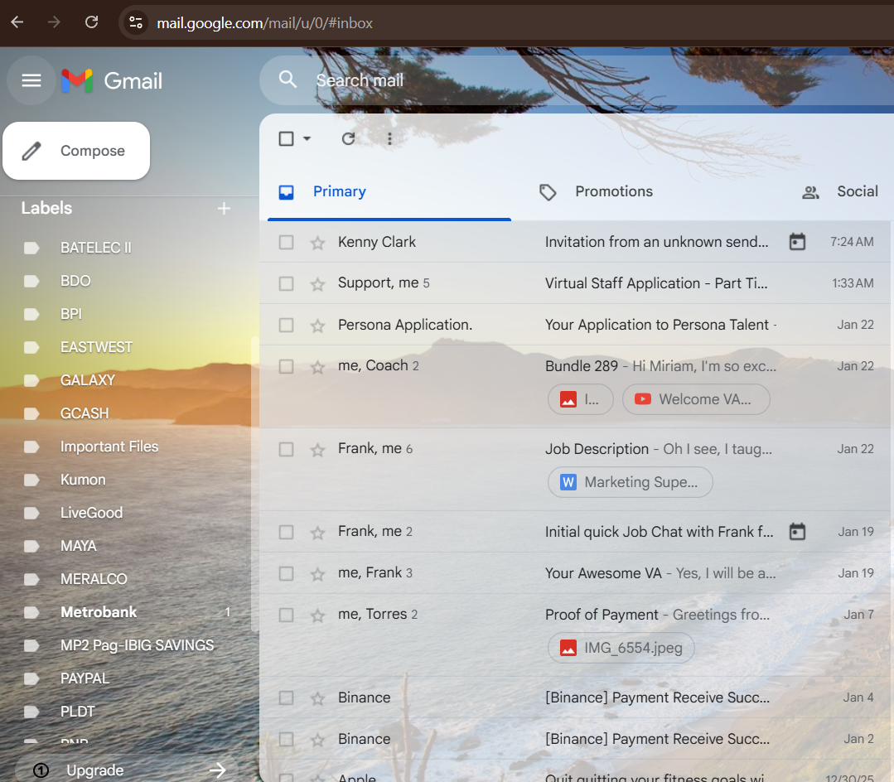Viewport: 894px width, 782px height.
Task: Create a new label with plus icon
Action: pos(224,209)
